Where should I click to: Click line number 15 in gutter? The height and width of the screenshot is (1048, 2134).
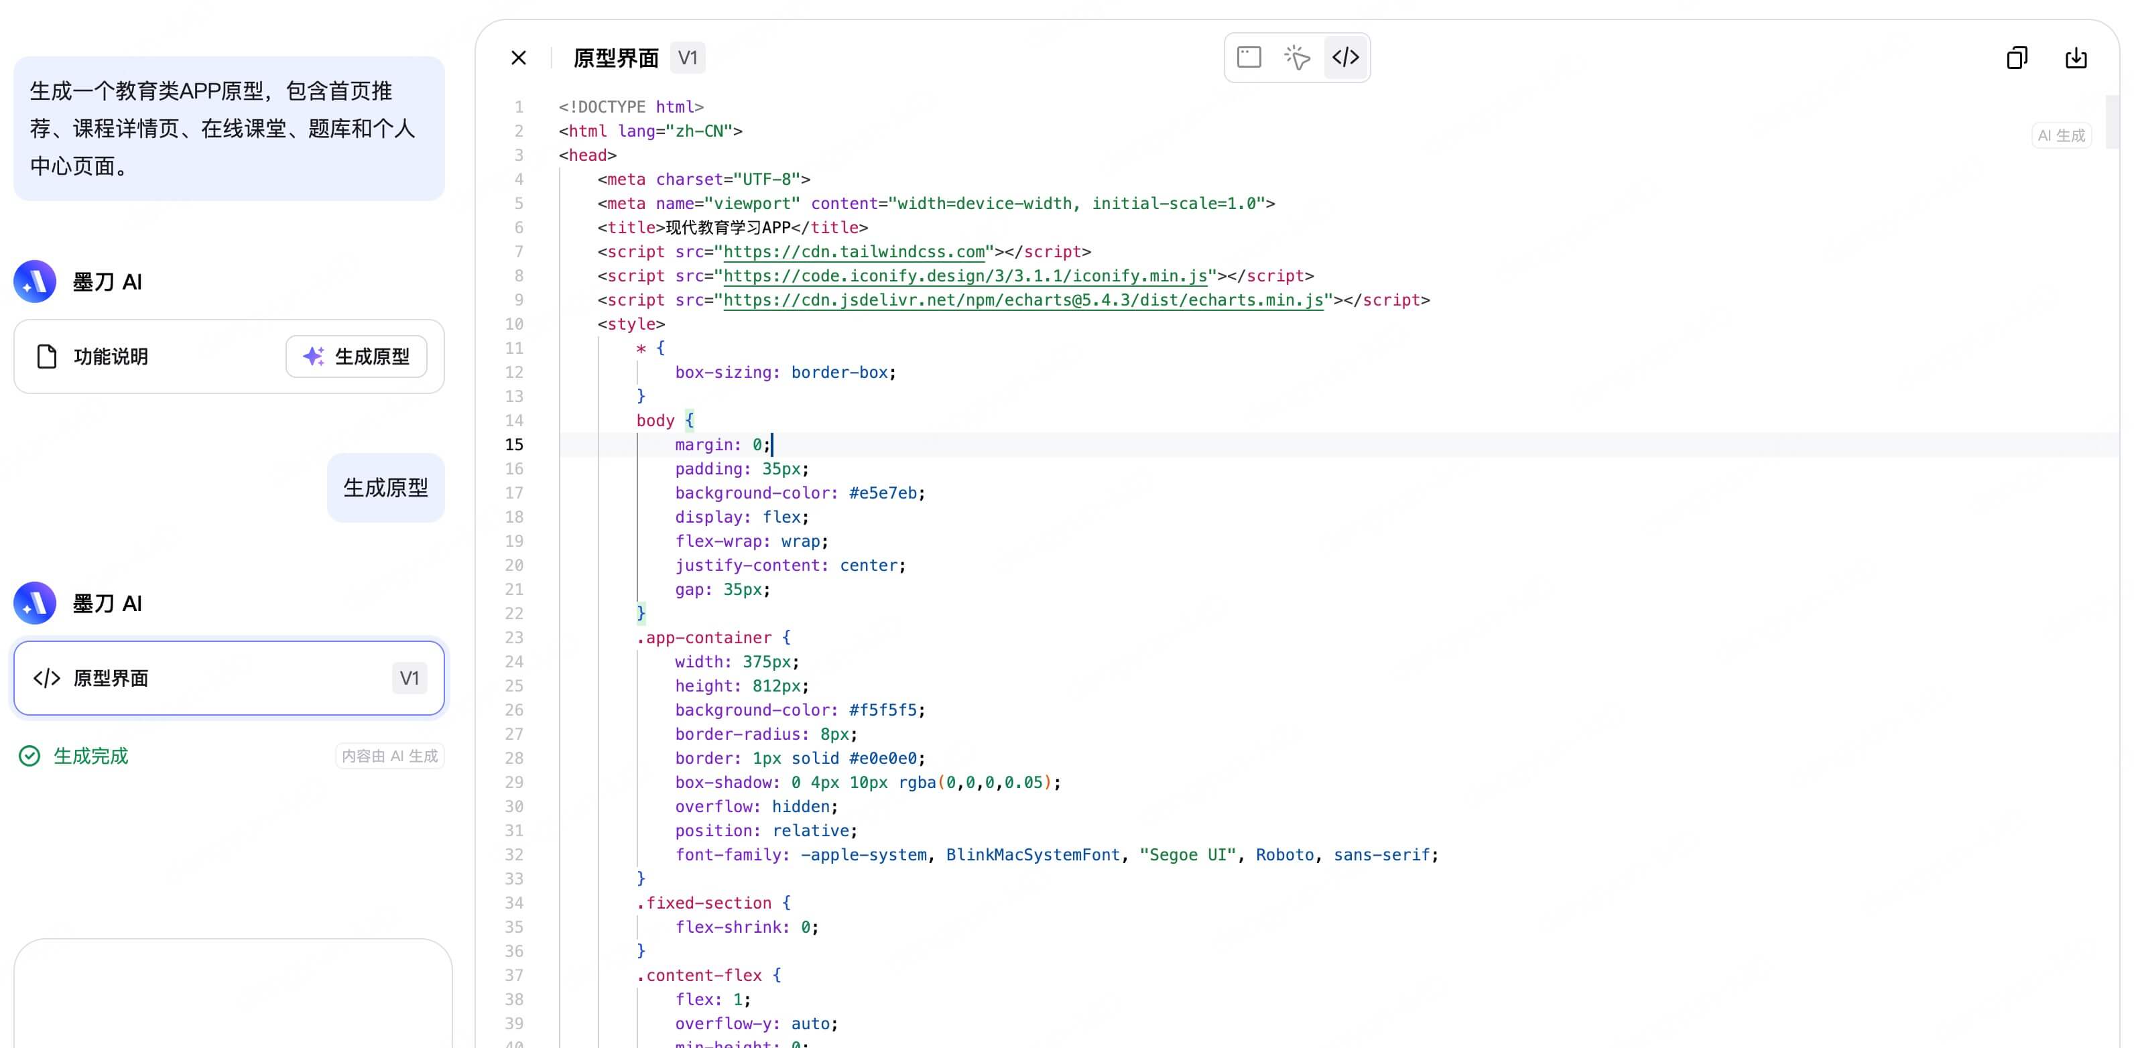coord(513,445)
